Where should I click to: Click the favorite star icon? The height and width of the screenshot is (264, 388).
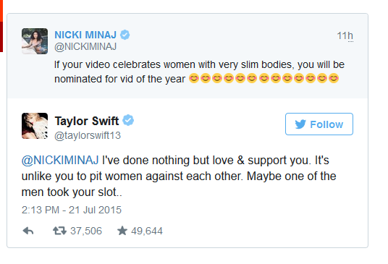122,231
